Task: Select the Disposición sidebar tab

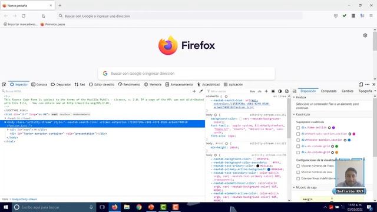Action: tap(308, 91)
